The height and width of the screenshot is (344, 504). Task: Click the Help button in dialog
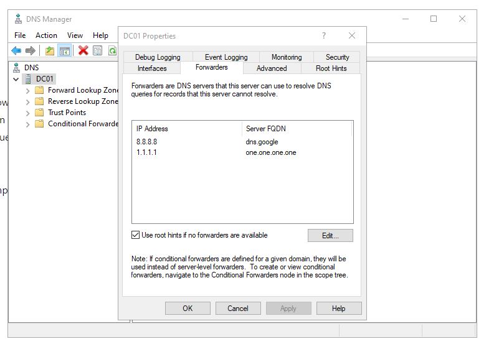click(339, 309)
